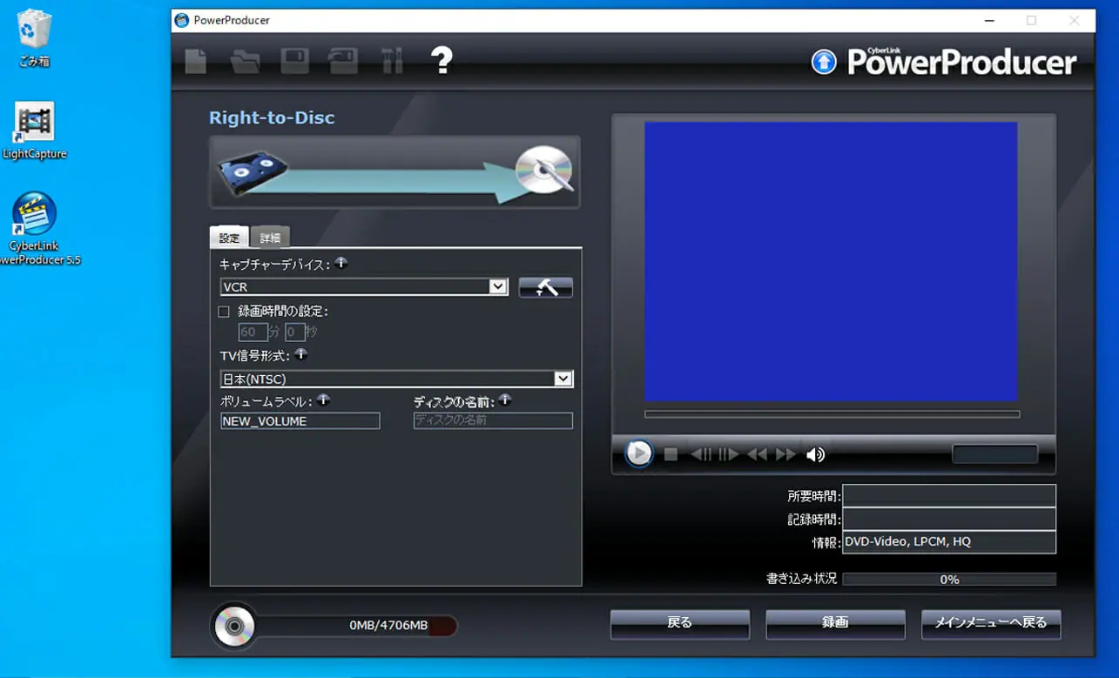Save the project with the floppy disk icon
This screenshot has height=678, width=1119.
(295, 62)
